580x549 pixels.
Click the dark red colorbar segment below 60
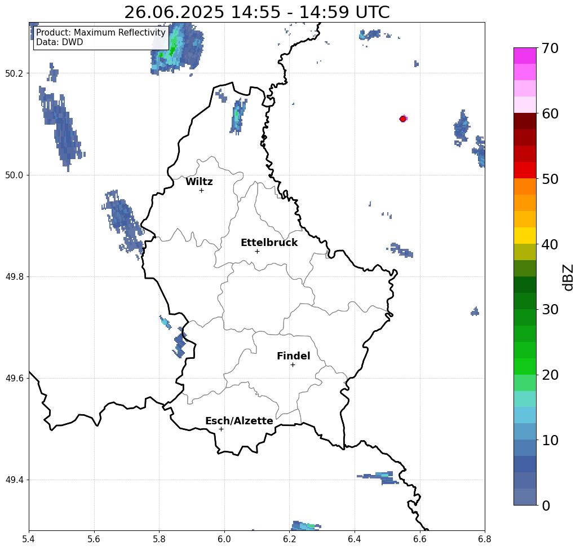pyautogui.click(x=525, y=121)
